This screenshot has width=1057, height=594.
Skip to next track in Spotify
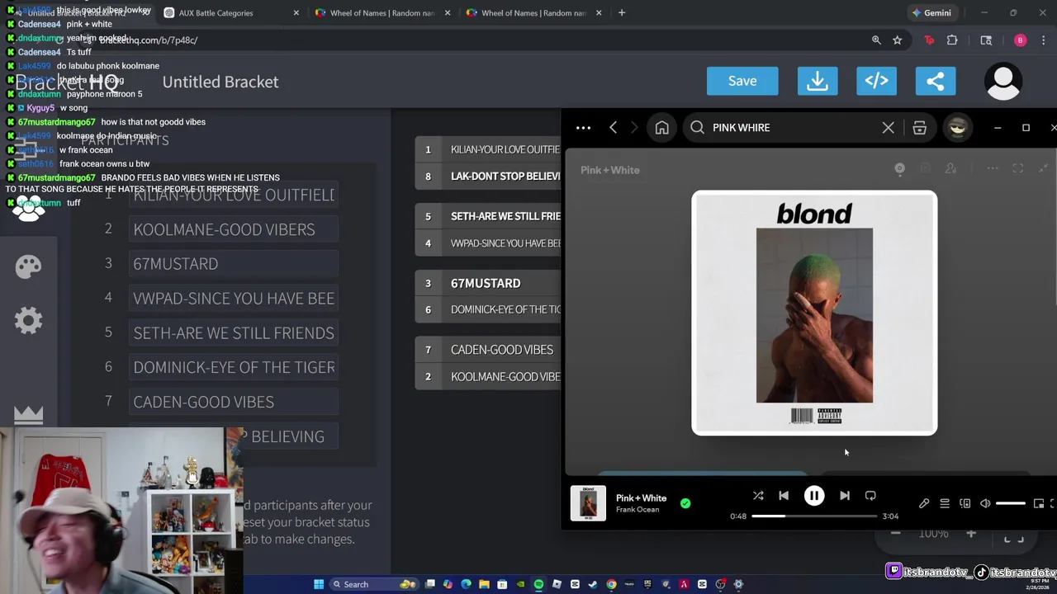click(844, 496)
